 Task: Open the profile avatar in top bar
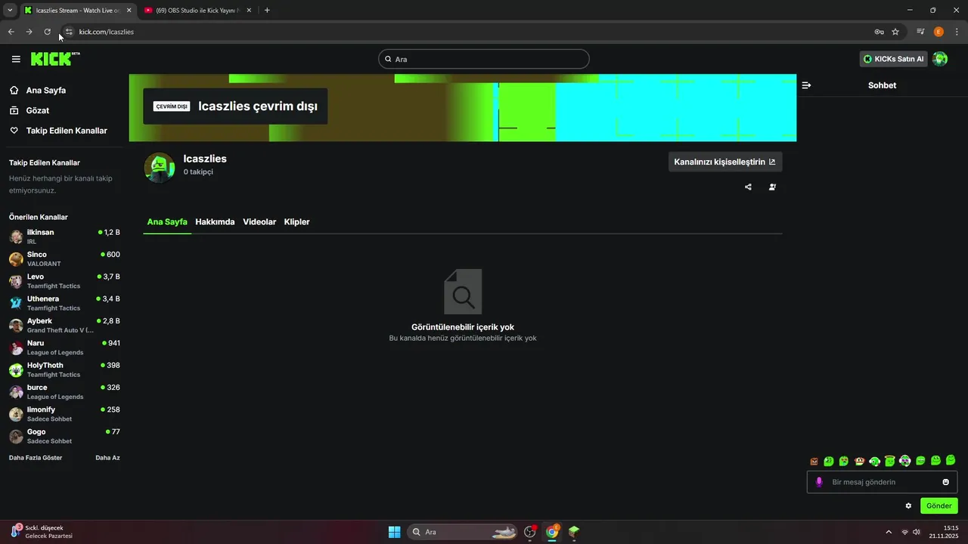coord(940,59)
